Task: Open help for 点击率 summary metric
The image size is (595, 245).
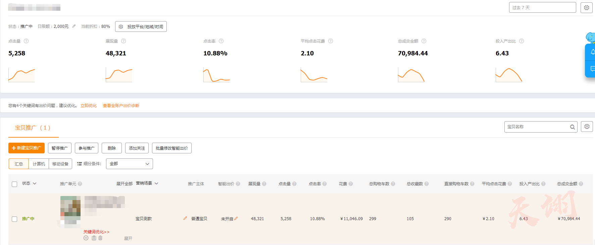Action: (221, 41)
